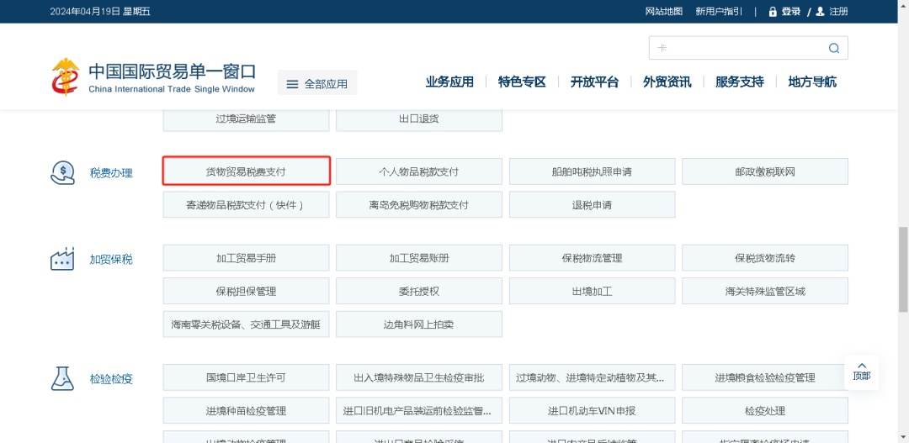Click the 登录 link
The width and height of the screenshot is (909, 443).
click(x=791, y=12)
